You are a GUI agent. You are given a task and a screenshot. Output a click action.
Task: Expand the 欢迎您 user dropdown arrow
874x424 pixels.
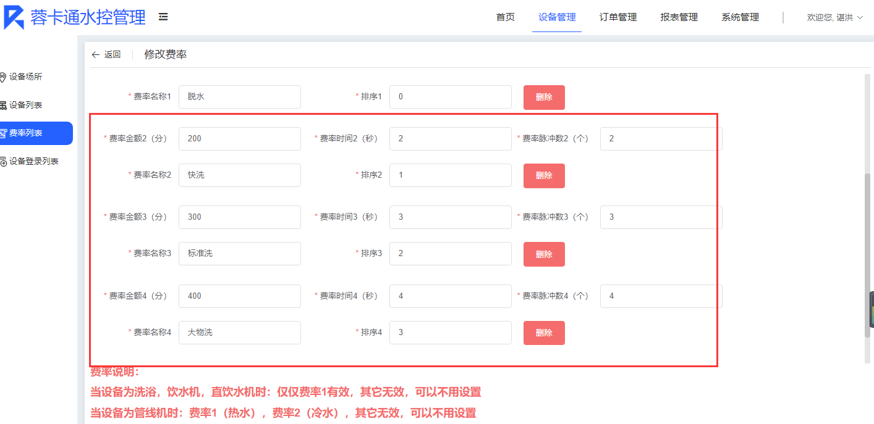click(x=860, y=17)
